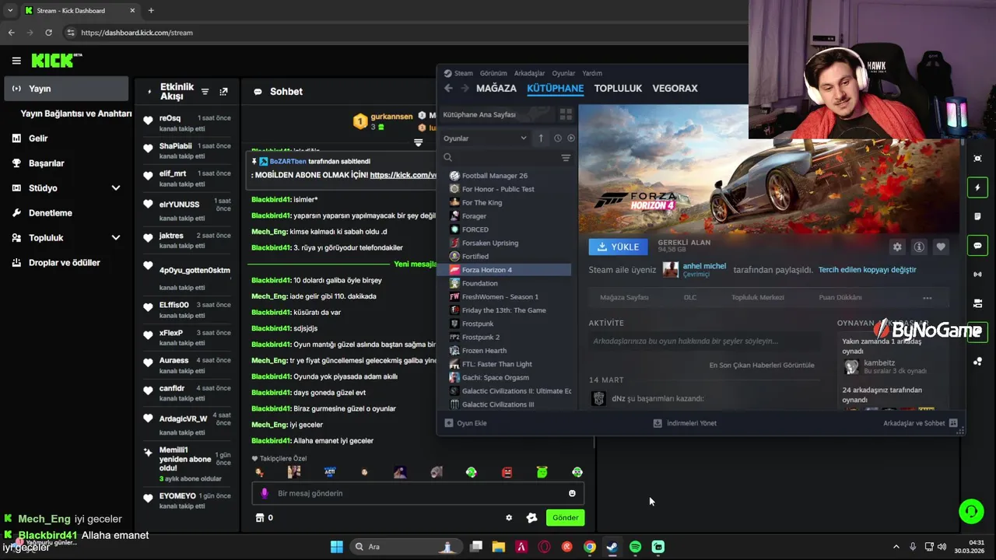Viewport: 996px width, 560px height.
Task: Open Steam from the Windows taskbar
Action: 612,547
